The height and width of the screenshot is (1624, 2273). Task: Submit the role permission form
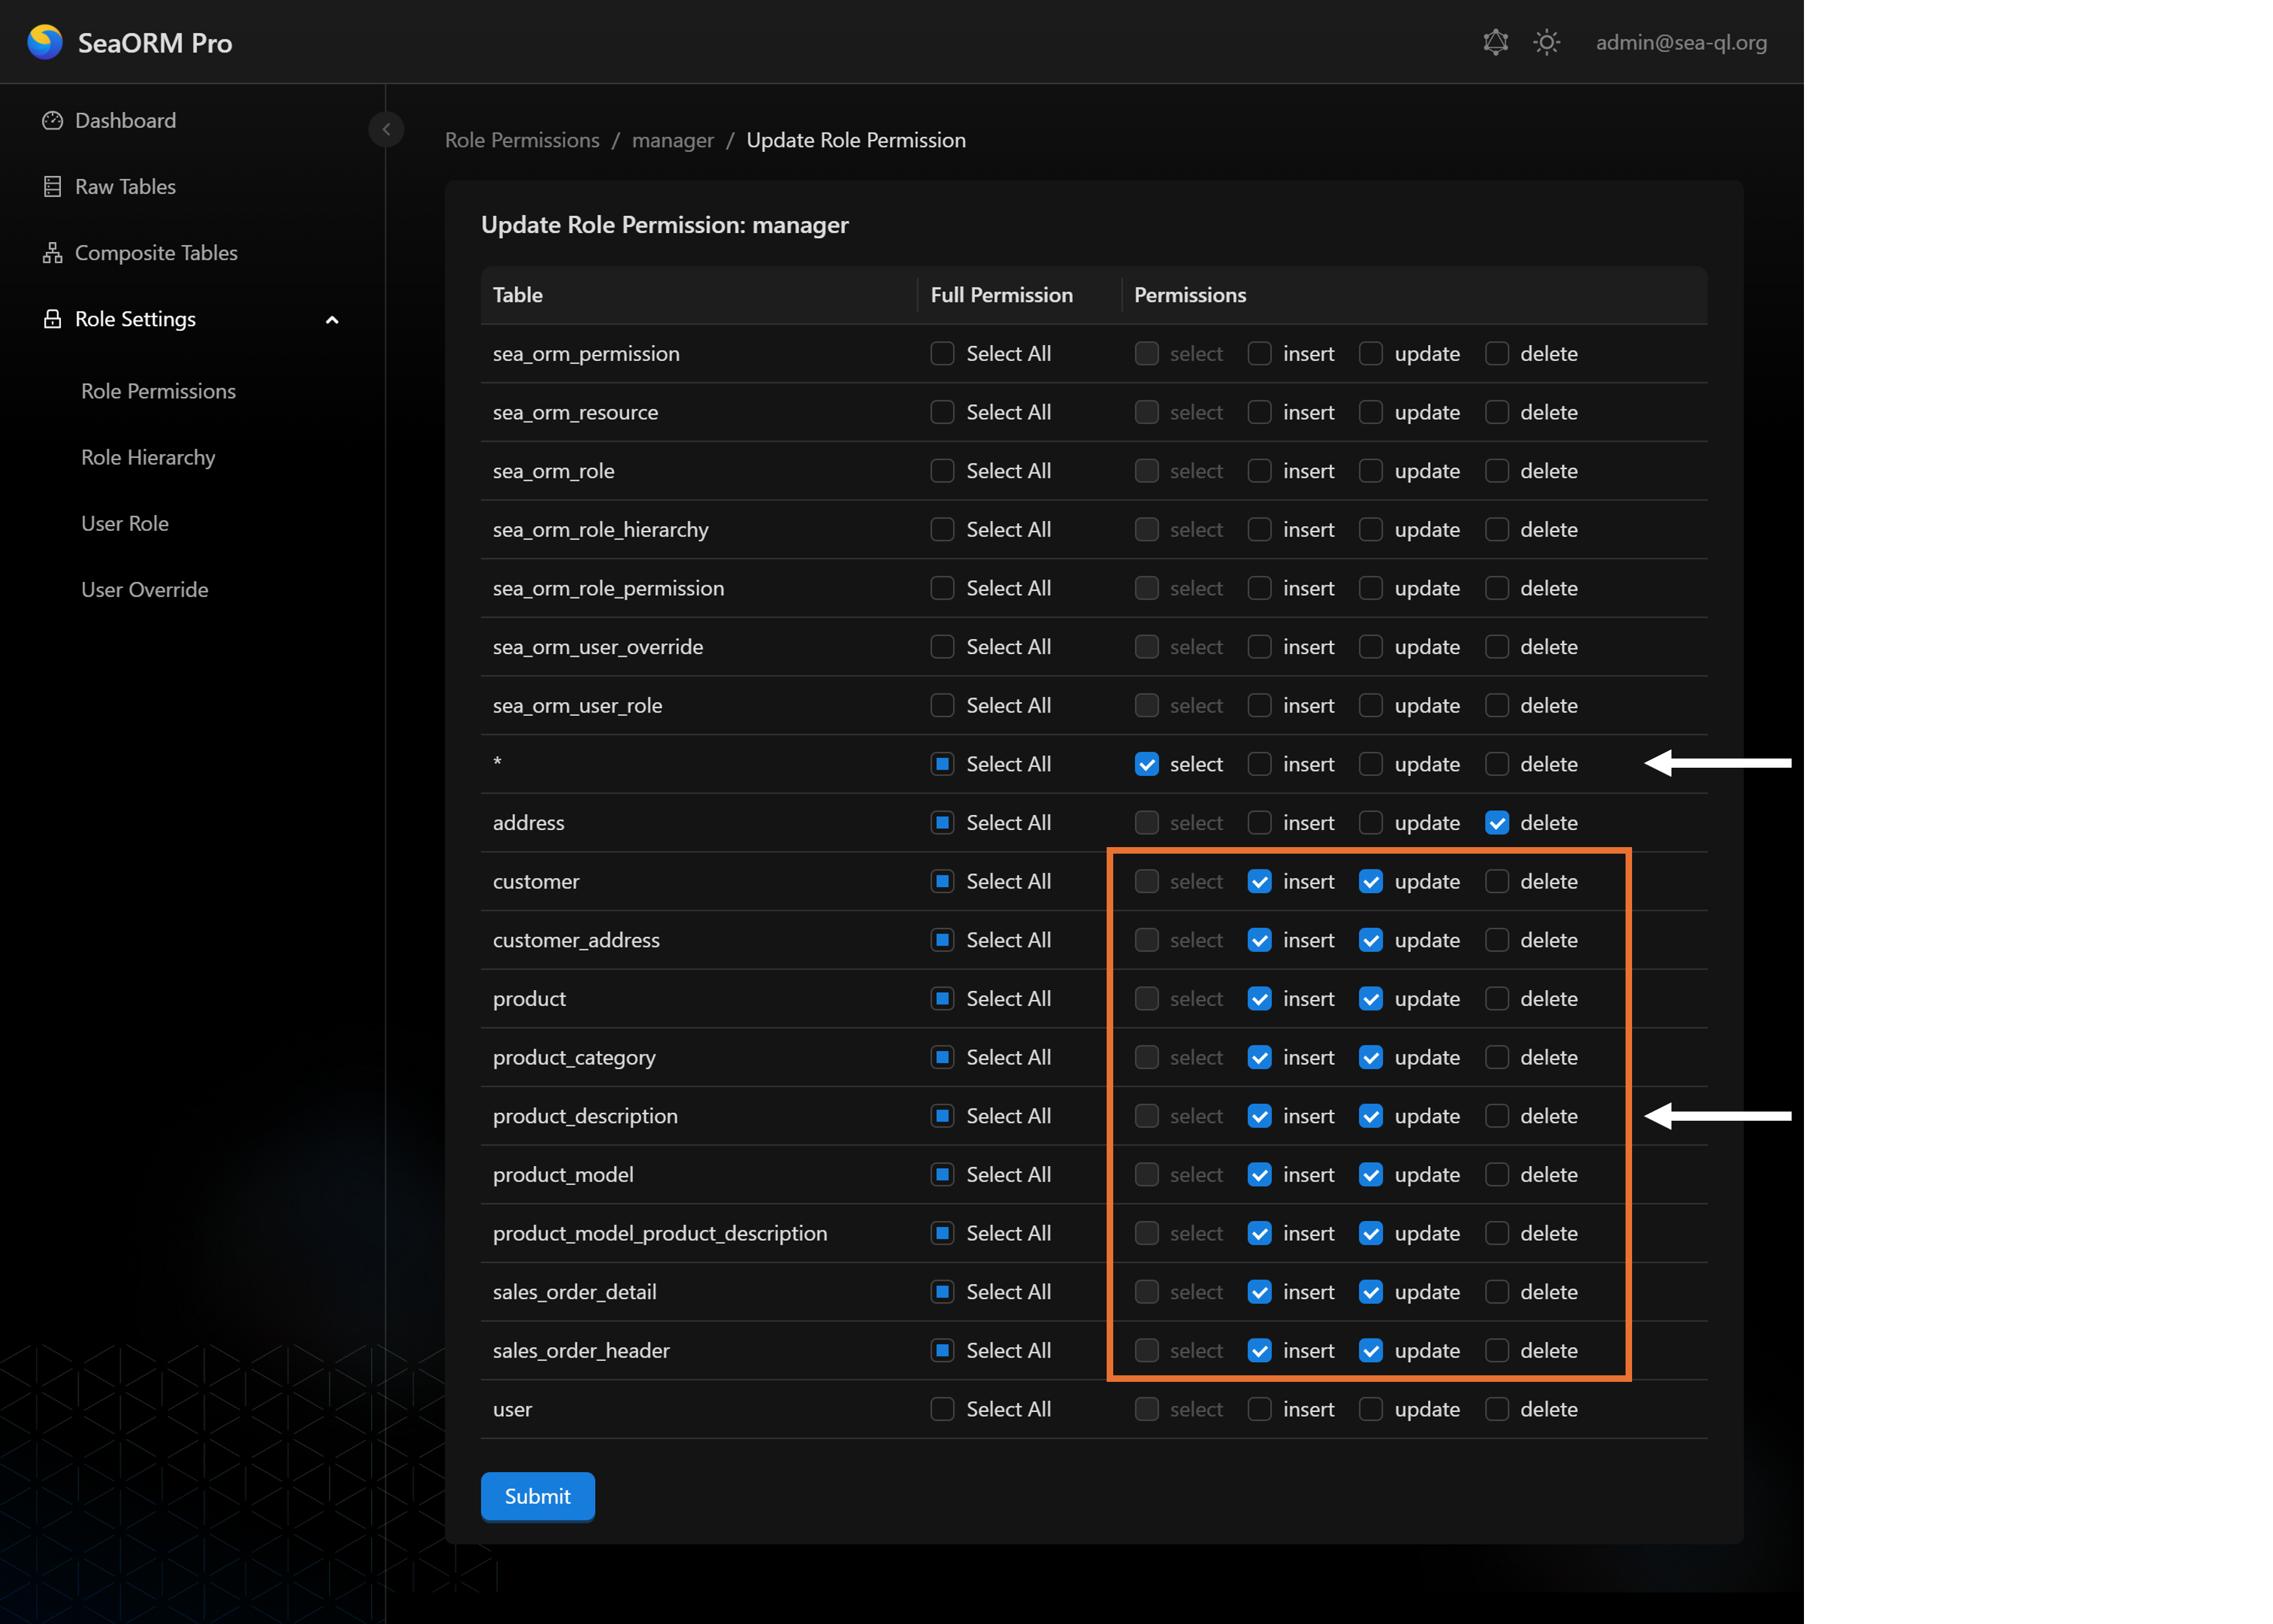point(537,1496)
